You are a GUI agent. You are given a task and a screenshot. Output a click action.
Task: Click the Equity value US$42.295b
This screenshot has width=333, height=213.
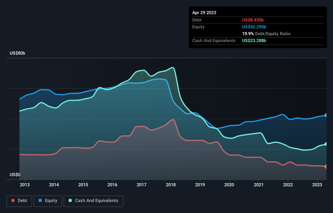(254, 27)
